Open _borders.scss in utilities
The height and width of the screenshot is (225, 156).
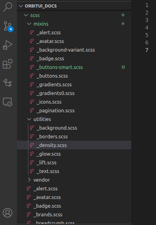(74, 137)
